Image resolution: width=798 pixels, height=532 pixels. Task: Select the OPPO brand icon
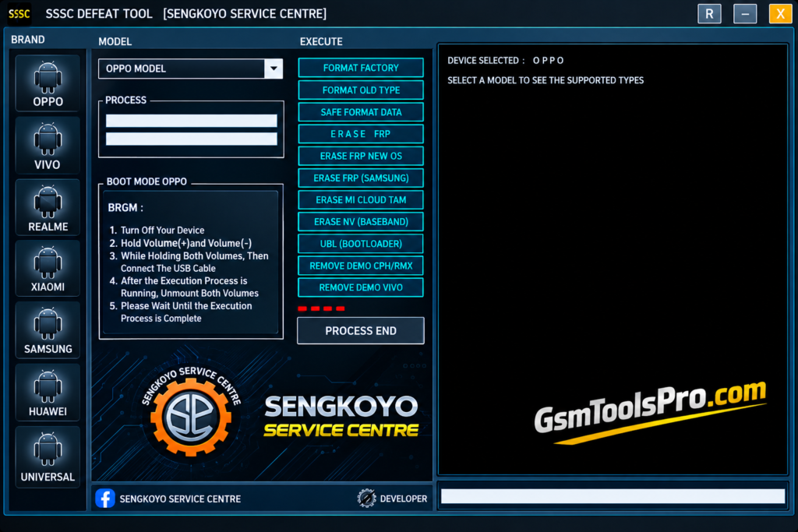[x=48, y=83]
